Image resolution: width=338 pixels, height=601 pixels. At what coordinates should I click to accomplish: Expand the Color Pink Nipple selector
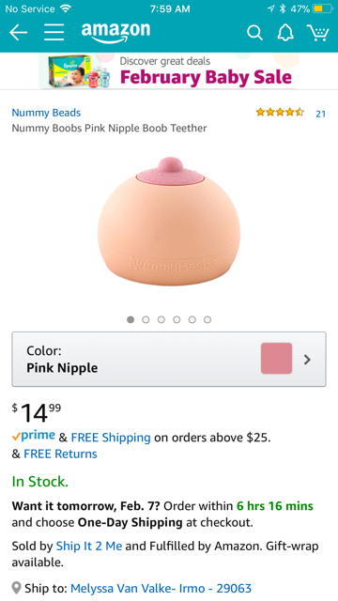169,359
